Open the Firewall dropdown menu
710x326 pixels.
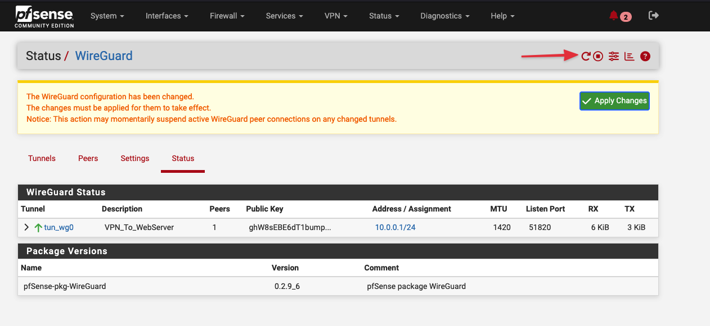(227, 16)
